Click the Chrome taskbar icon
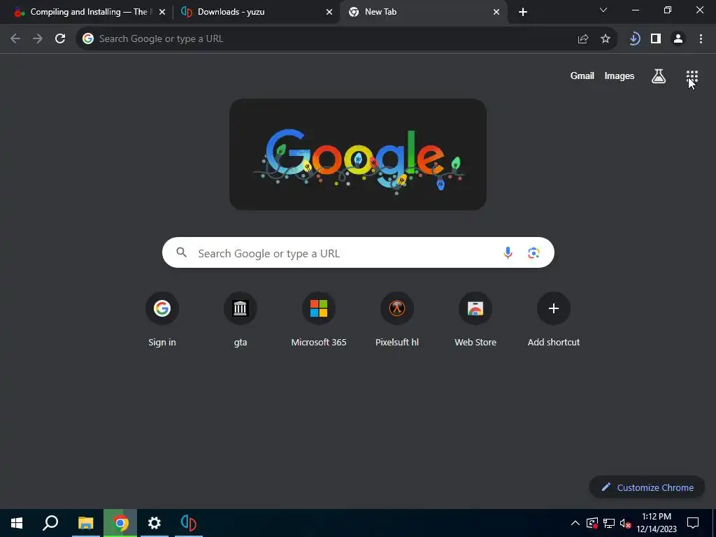 point(120,523)
